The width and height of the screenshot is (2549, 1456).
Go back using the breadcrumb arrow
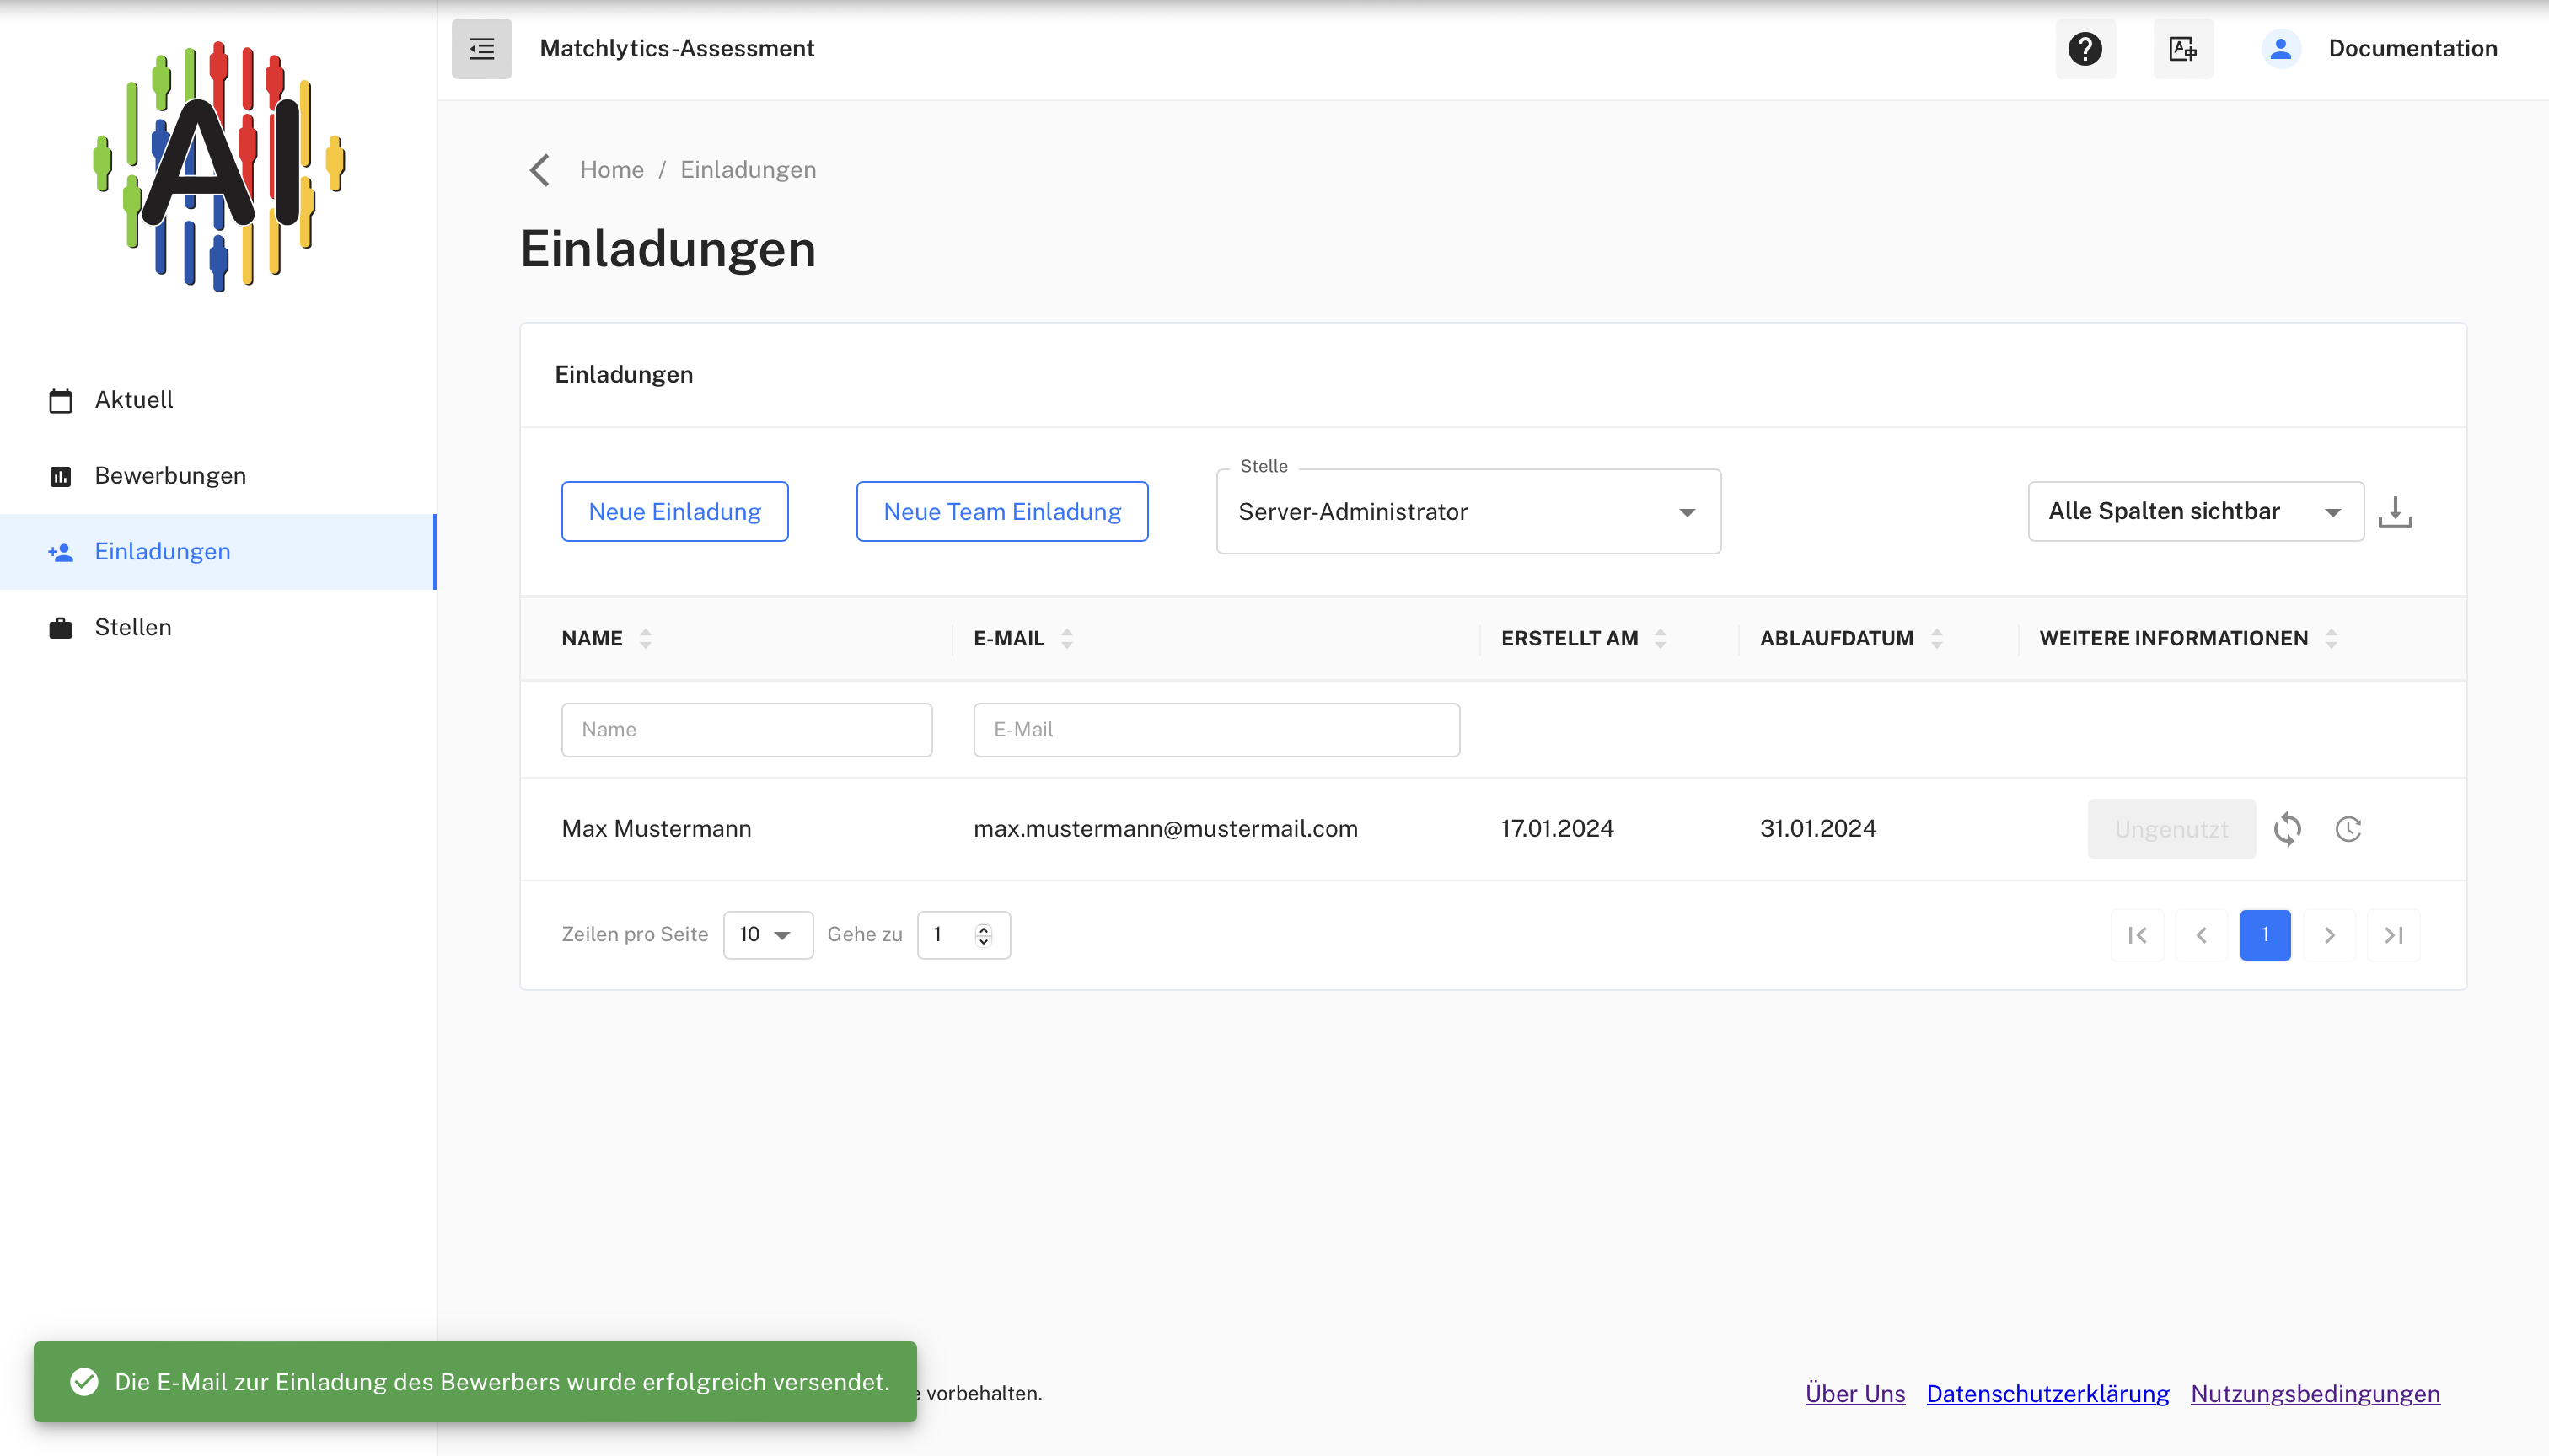540,170
